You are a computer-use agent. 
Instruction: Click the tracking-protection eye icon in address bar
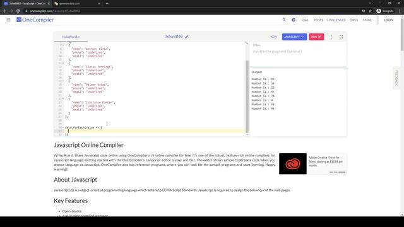pyautogui.click(x=364, y=11)
